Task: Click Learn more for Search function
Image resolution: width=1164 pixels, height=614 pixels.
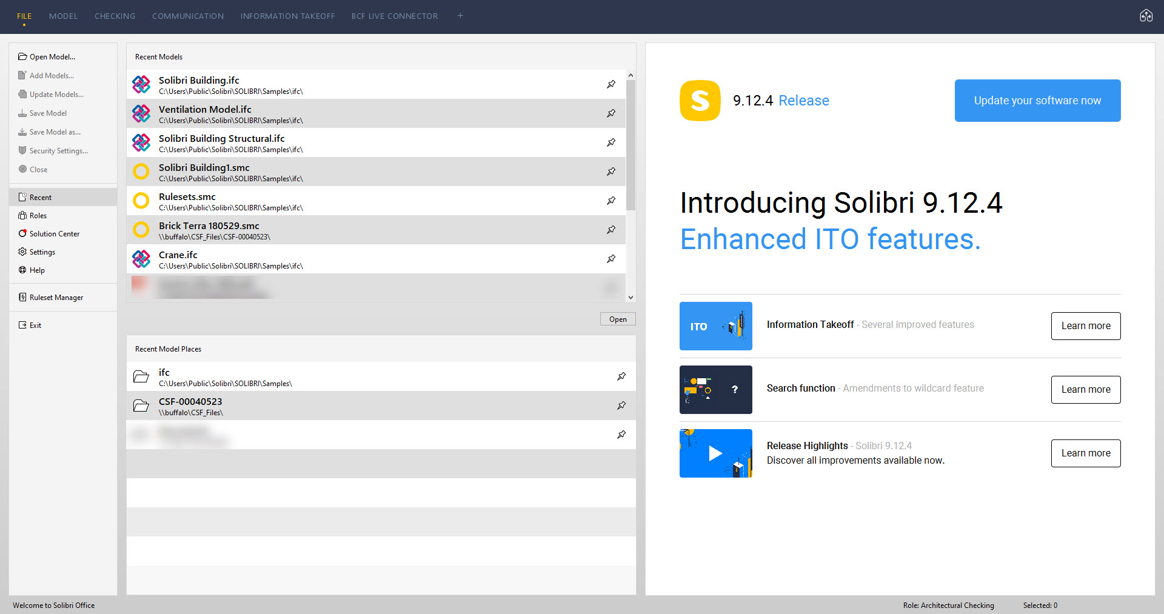Action: (x=1086, y=390)
